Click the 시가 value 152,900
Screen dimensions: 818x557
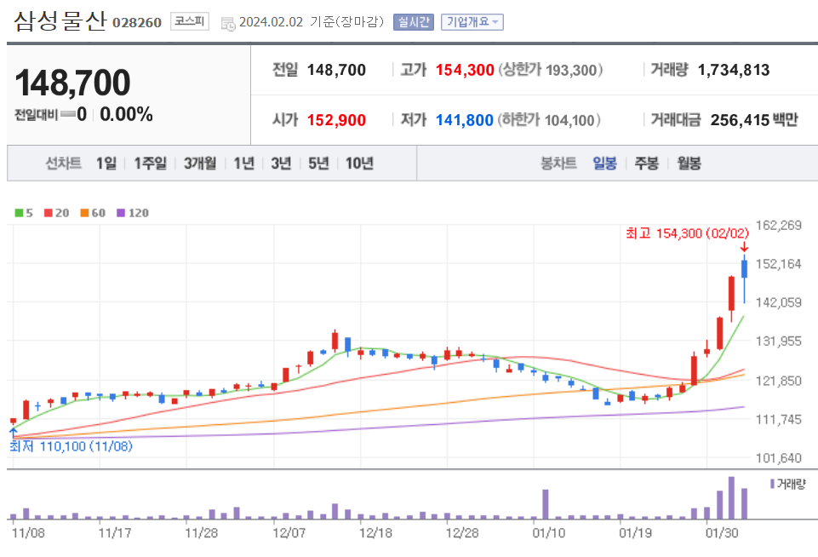coord(336,120)
